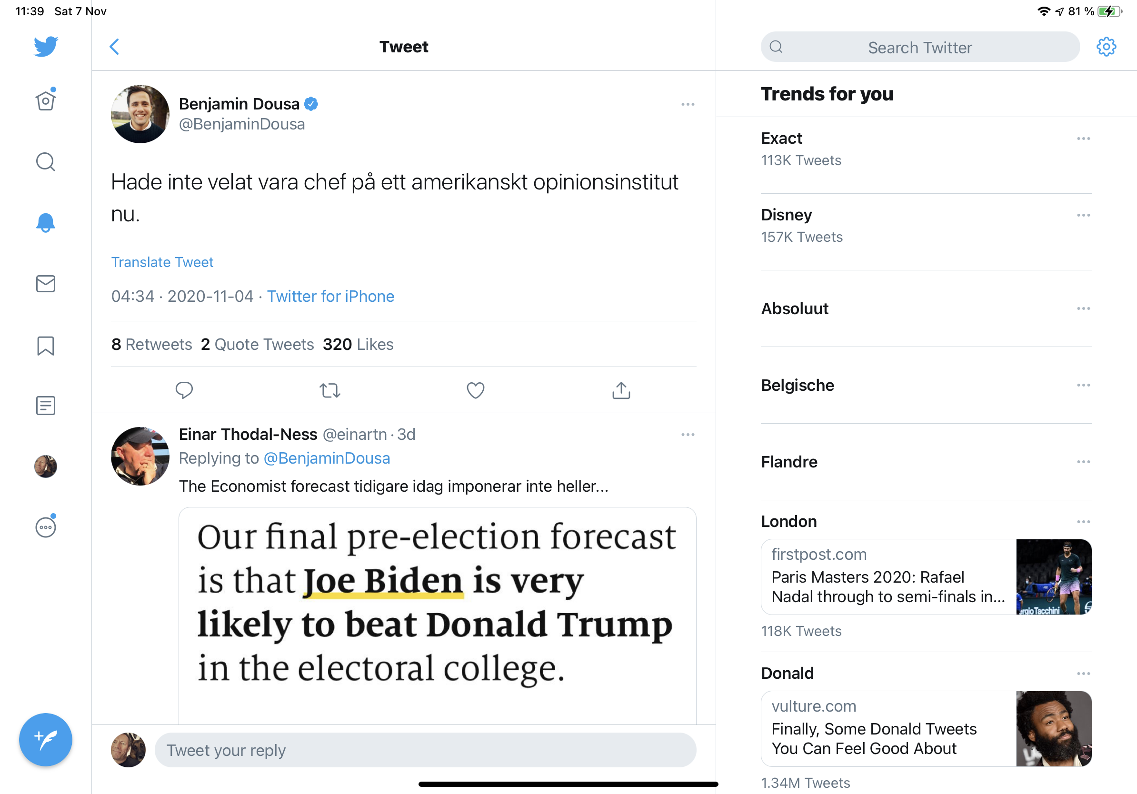
Task: Go back using the back chevron
Action: (114, 47)
